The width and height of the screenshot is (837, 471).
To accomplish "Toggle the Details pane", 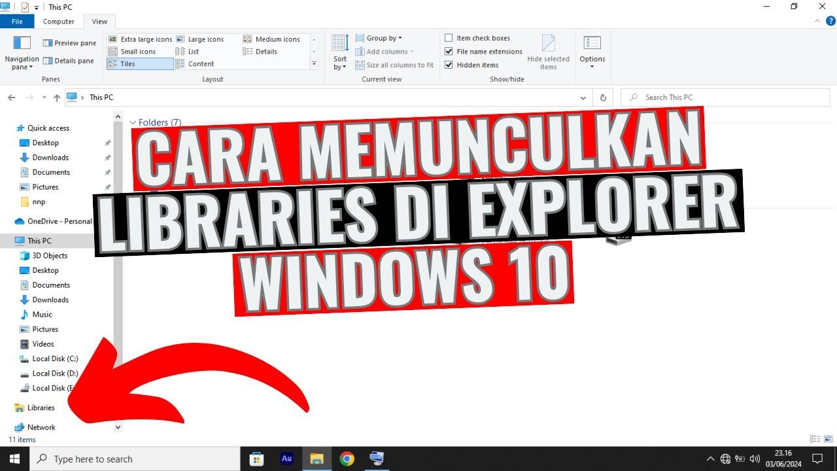I will [69, 61].
